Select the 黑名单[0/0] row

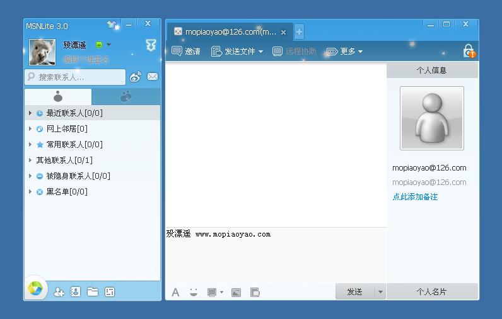pos(92,192)
